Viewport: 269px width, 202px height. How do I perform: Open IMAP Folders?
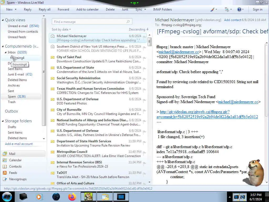pos(162,9)
